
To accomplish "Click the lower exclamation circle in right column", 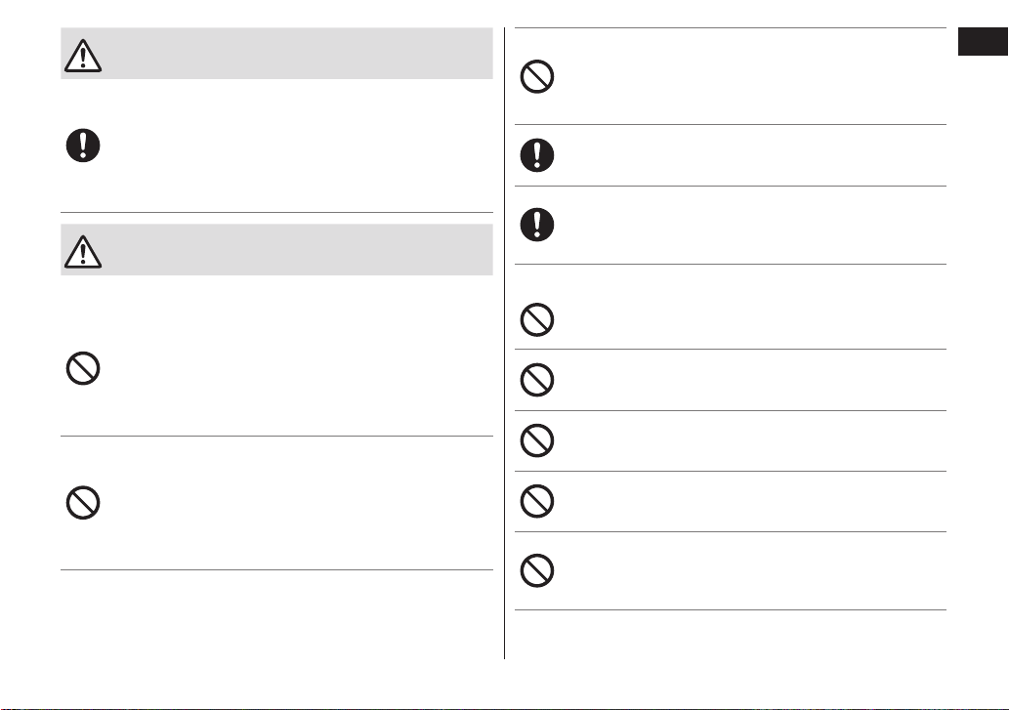I will (x=537, y=225).
